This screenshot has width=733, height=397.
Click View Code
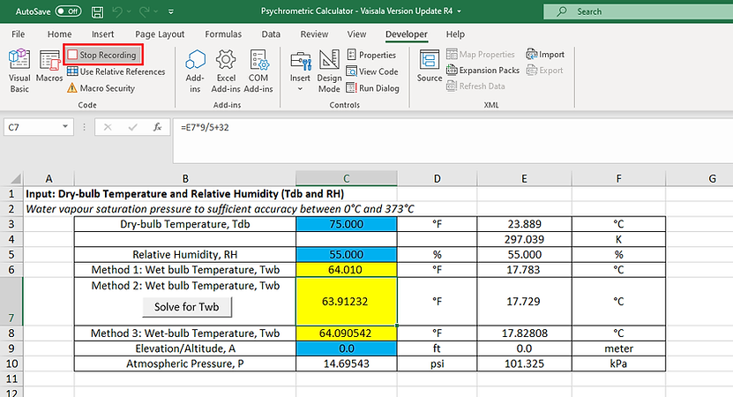coord(372,71)
